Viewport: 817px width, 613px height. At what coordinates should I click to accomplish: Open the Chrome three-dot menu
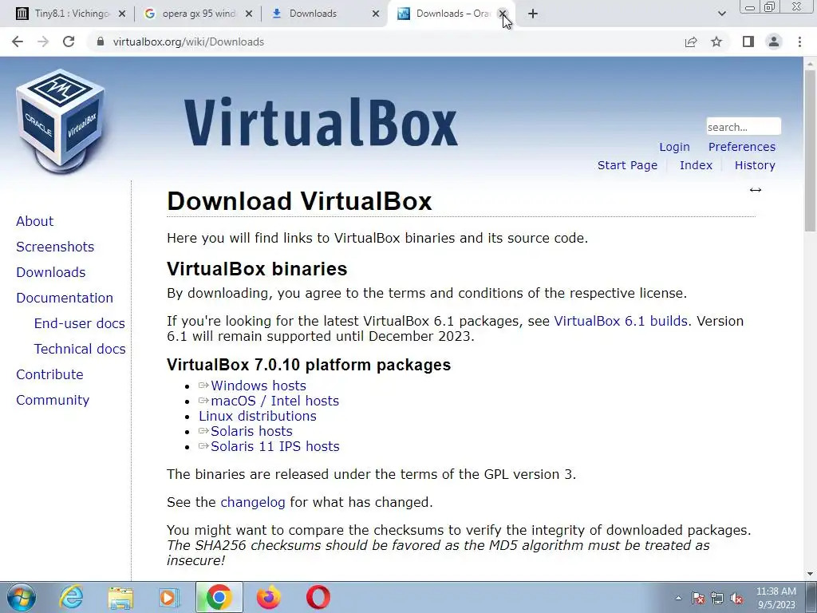(799, 42)
